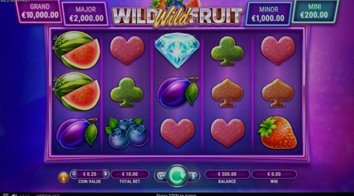Click the Balance €500.00 display
The width and height of the screenshot is (354, 196).
point(227,174)
